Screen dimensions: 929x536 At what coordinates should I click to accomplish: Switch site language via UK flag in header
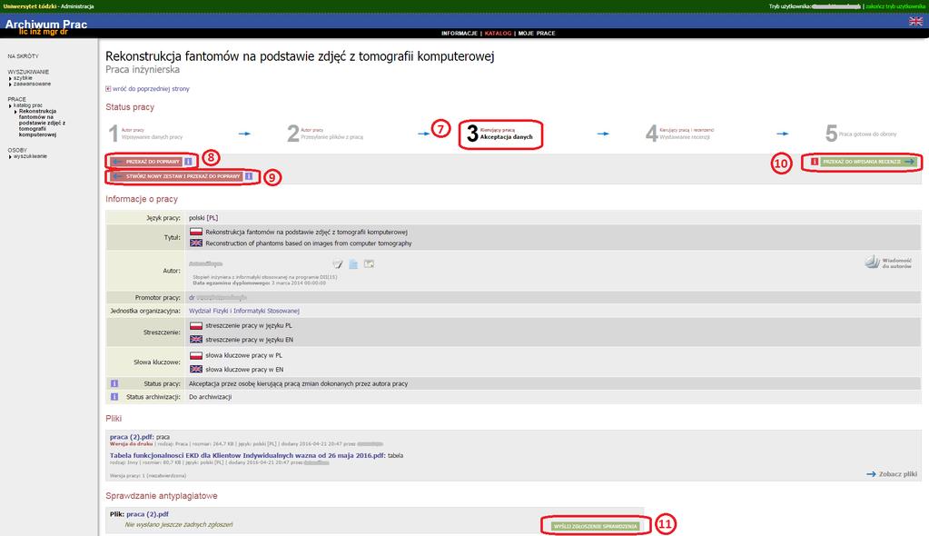pos(915,21)
